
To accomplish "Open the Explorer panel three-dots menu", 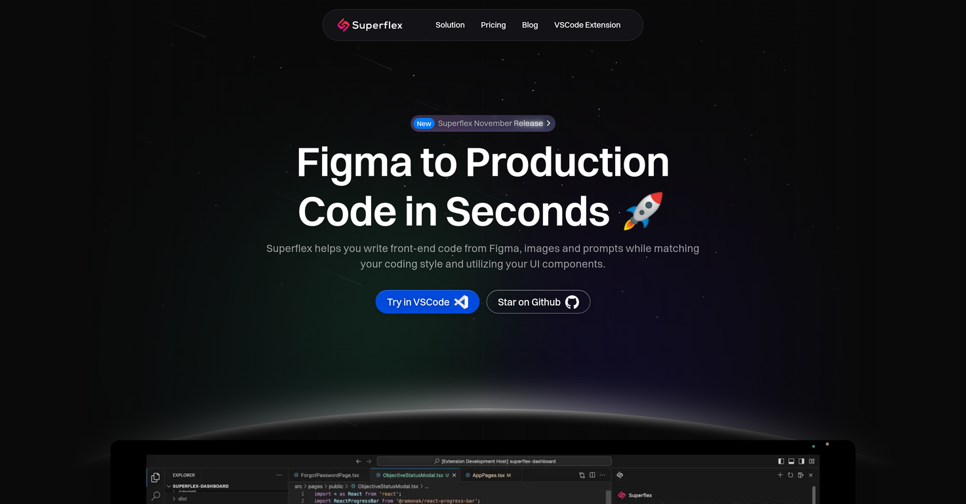I will tap(279, 475).
